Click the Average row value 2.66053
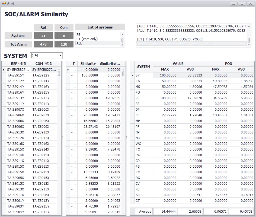The width and height of the screenshot is (256, 217). (190, 212)
